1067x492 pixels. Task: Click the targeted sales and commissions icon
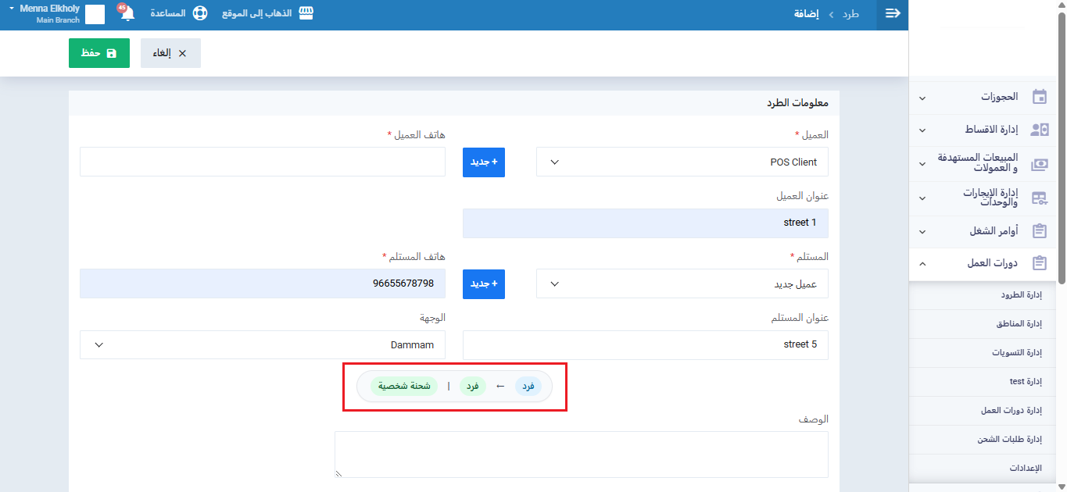coord(1039,164)
